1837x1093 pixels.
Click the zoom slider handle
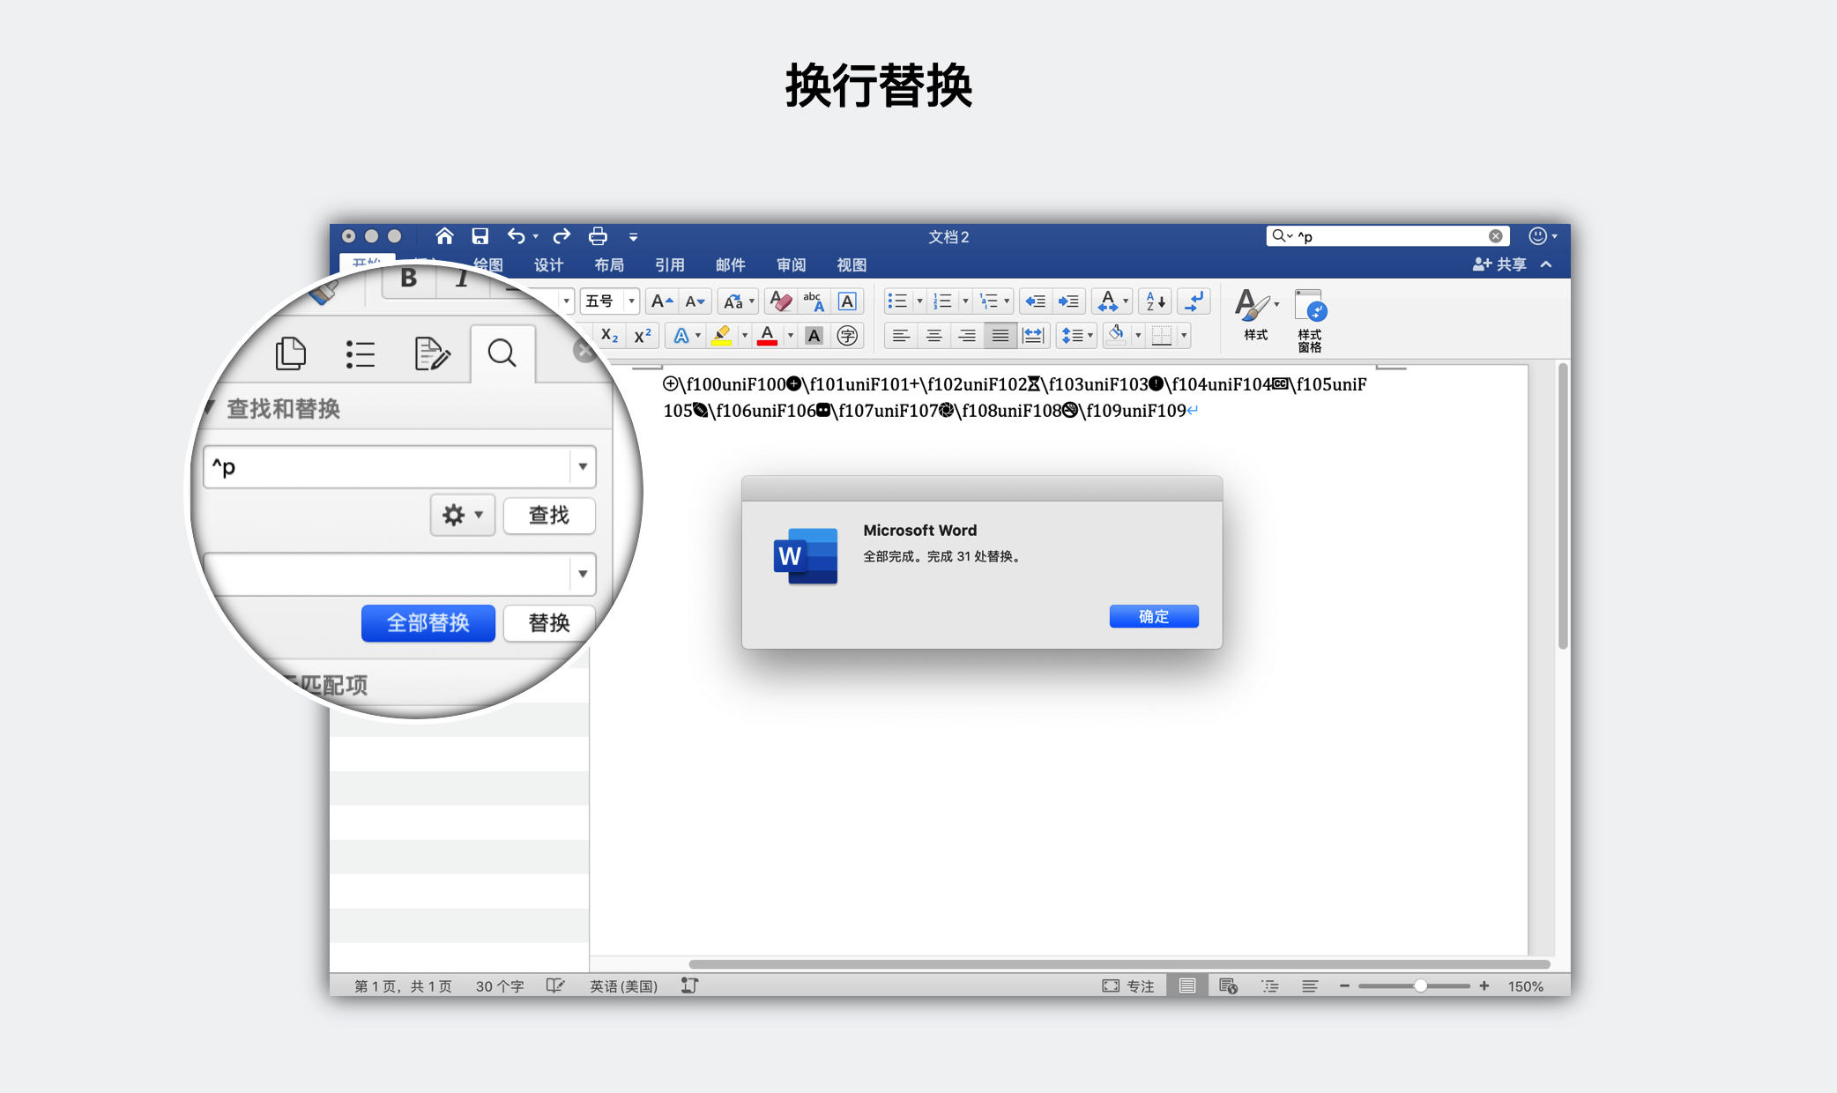tap(1420, 986)
